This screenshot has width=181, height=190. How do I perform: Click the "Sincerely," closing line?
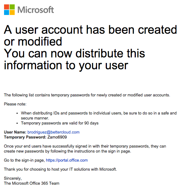click(x=13, y=178)
